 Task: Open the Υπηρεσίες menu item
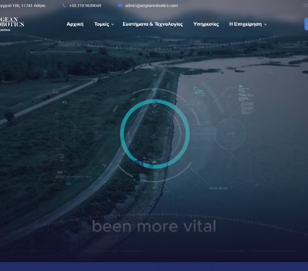[x=206, y=24]
